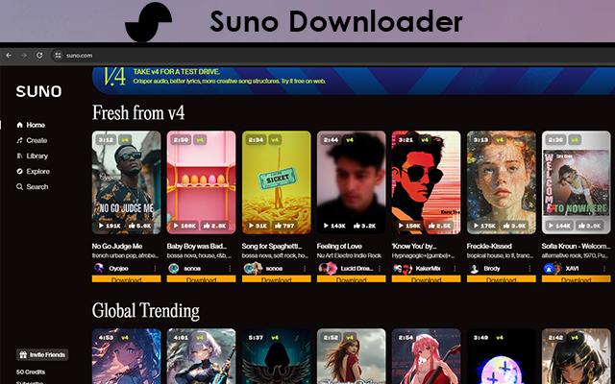Screen dimensions: 615x384
Task: Click the suno.com address bar
Action: point(333,56)
